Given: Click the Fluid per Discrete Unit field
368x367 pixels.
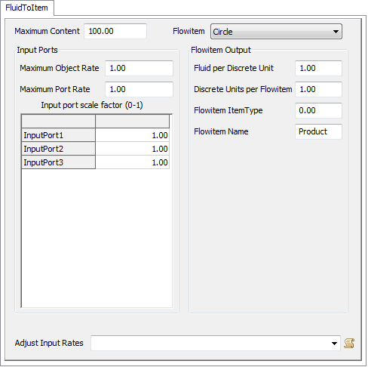Looking at the screenshot, I should [318, 68].
